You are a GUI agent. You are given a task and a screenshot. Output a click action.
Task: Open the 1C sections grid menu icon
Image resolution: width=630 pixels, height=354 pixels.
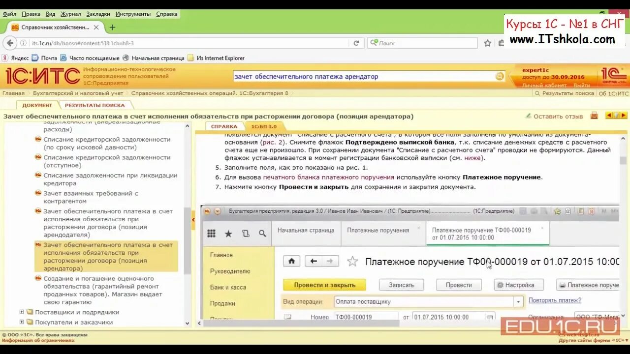(x=212, y=234)
